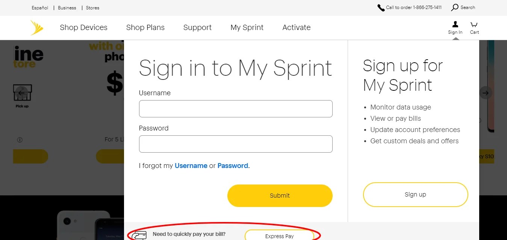Click the forgot Password link

233,165
